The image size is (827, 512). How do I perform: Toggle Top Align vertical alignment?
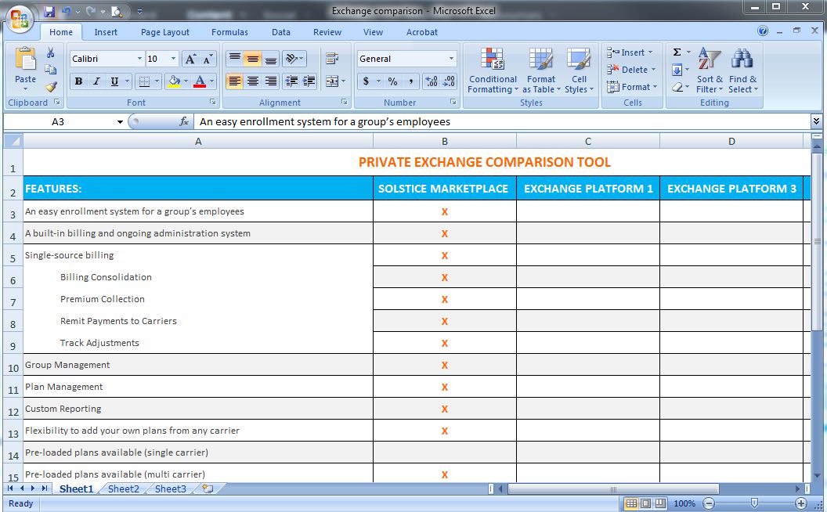[x=235, y=59]
